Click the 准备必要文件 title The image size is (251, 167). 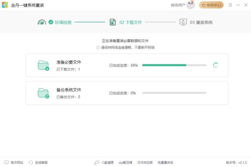69,62
